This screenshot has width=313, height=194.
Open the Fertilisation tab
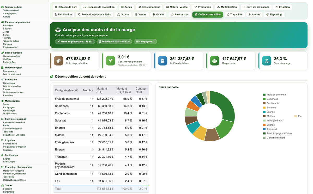tap(63, 15)
